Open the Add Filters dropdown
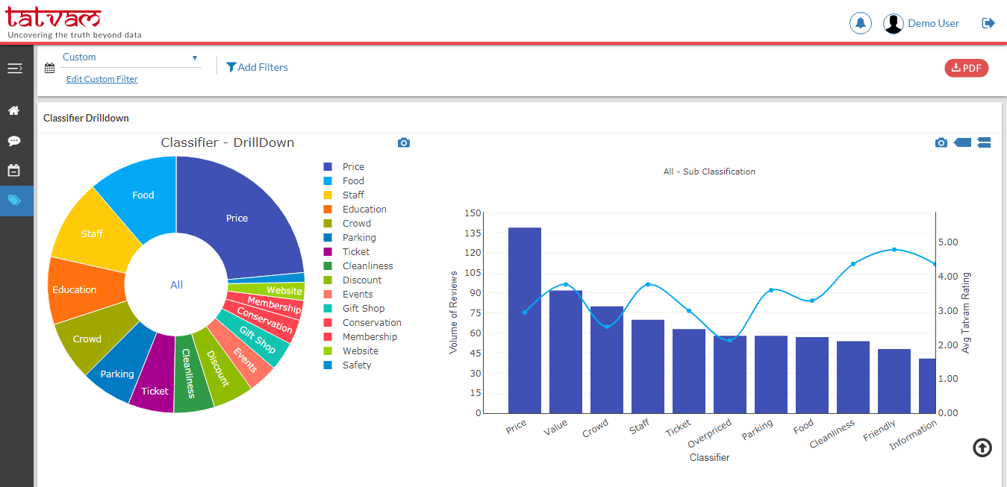The image size is (1007, 487). coord(257,66)
